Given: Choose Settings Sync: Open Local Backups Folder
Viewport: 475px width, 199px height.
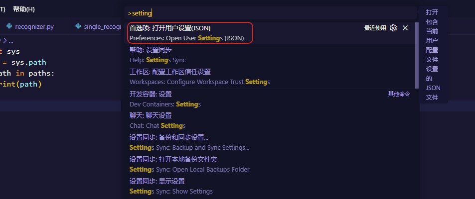Looking at the screenshot, I should (270, 164).
